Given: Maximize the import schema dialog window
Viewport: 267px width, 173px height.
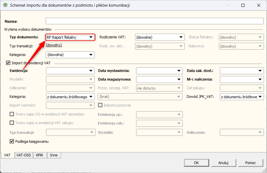Looking at the screenshot, I should (243, 5).
